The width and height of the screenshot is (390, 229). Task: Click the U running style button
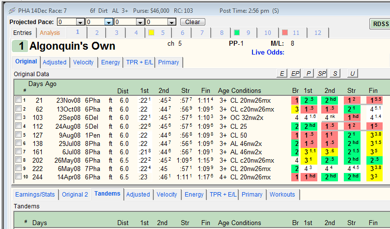point(353,73)
